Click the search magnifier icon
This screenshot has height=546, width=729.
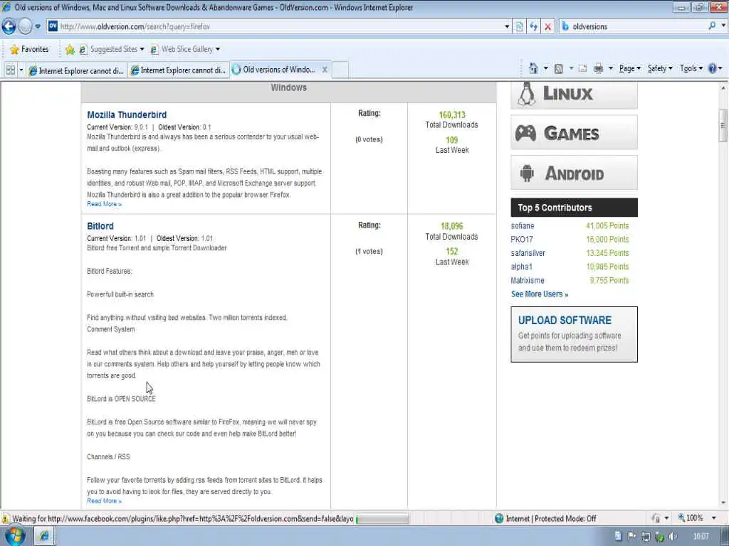pos(712,26)
